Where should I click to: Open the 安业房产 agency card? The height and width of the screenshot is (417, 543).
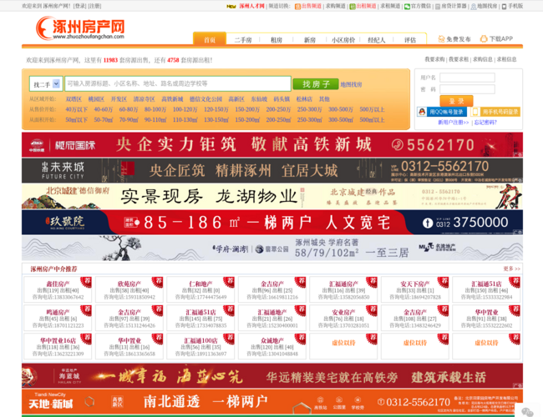point(343,318)
